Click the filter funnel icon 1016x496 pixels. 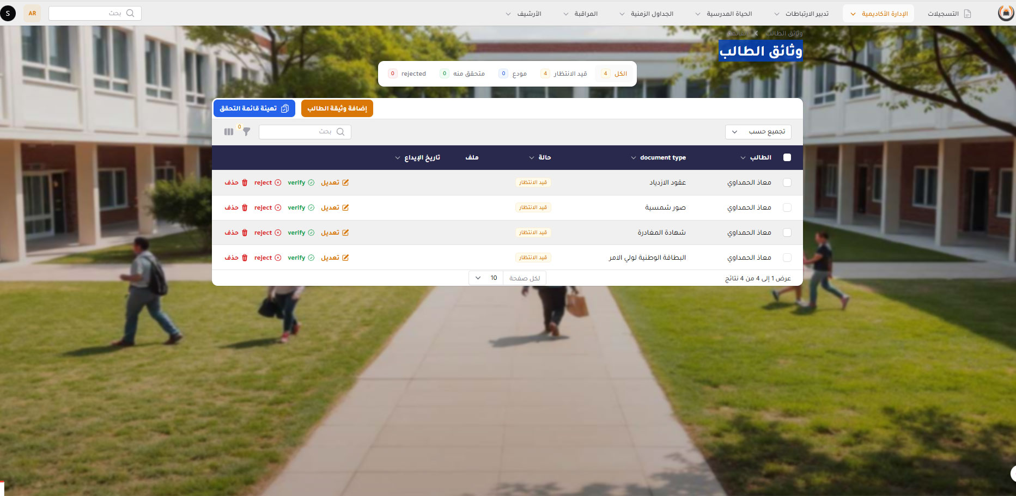click(246, 132)
